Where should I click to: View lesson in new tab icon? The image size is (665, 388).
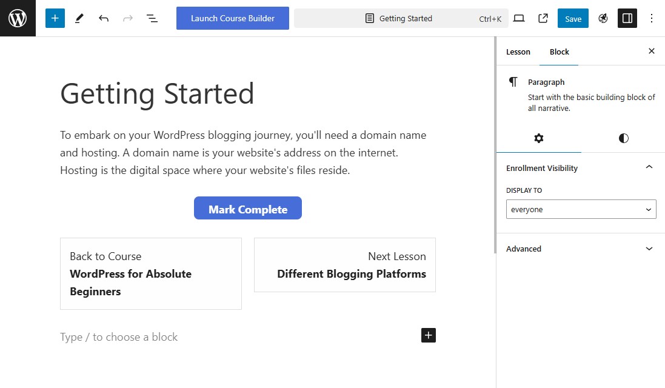543,18
